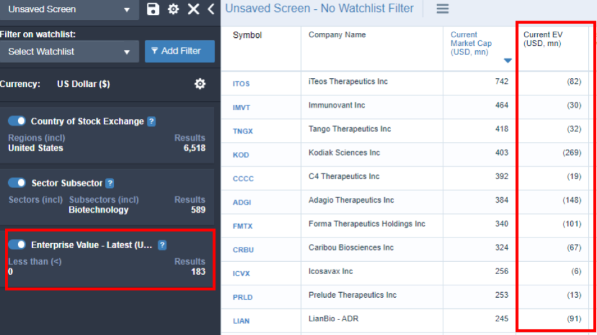
Task: Sort by Current EV column header
Action: click(x=542, y=38)
